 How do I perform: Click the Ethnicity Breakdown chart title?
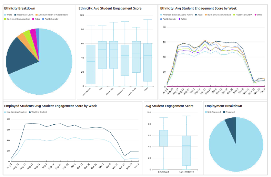pyautogui.click(x=20, y=9)
